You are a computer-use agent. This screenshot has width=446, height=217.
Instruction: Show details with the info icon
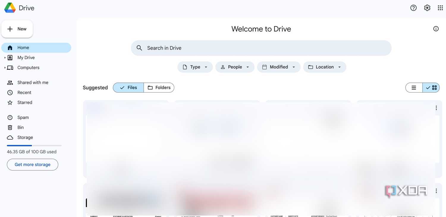[436, 29]
